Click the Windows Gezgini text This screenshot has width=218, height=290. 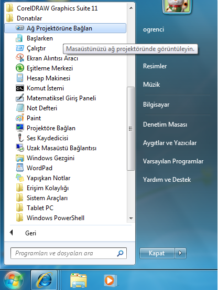50,158
